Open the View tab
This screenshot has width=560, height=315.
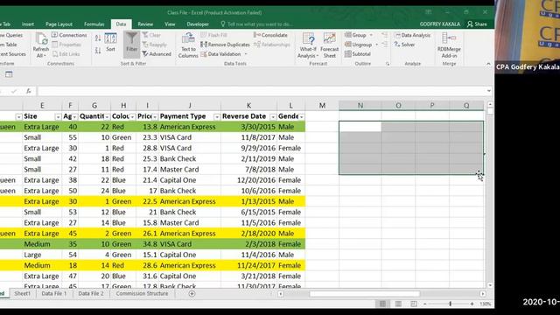170,24
